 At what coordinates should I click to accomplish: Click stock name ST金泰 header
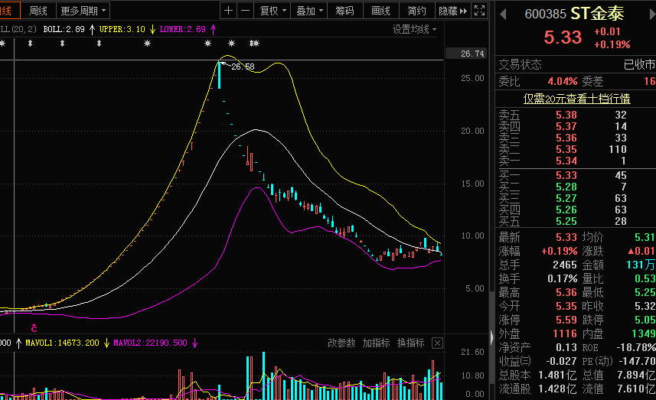tap(597, 14)
